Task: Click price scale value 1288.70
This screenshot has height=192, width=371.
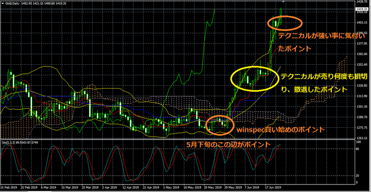Action: 361,117
